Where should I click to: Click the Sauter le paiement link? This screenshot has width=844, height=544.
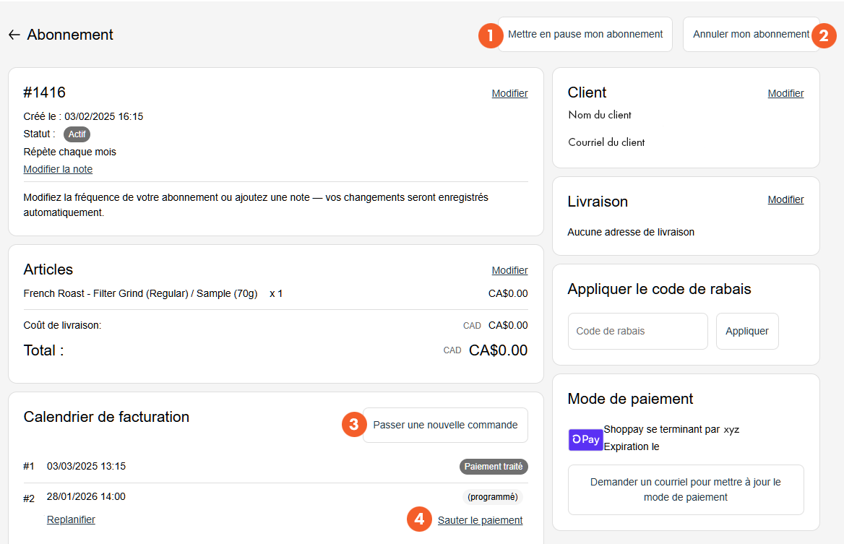[x=480, y=520]
